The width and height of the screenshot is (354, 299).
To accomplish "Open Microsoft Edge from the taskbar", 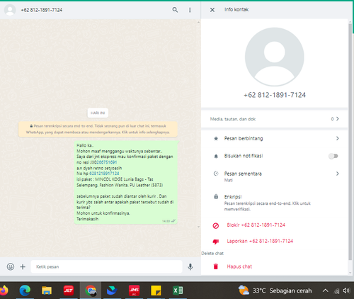I will [25, 290].
